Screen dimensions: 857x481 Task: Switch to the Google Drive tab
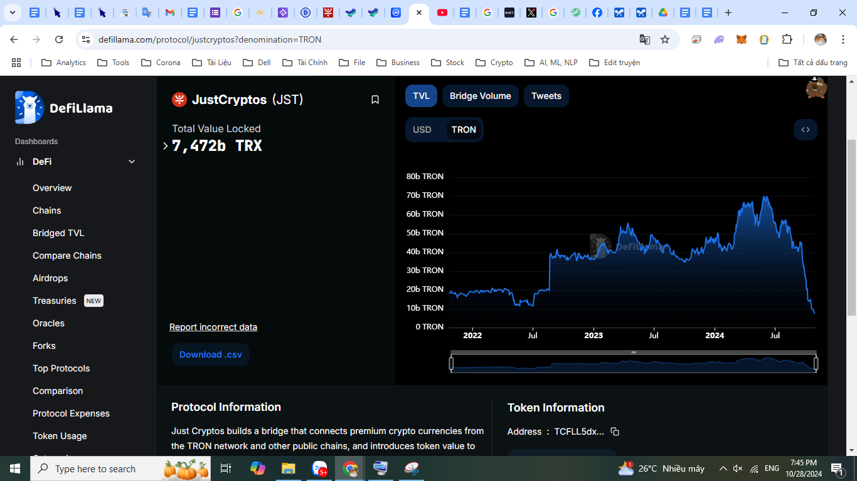663,13
